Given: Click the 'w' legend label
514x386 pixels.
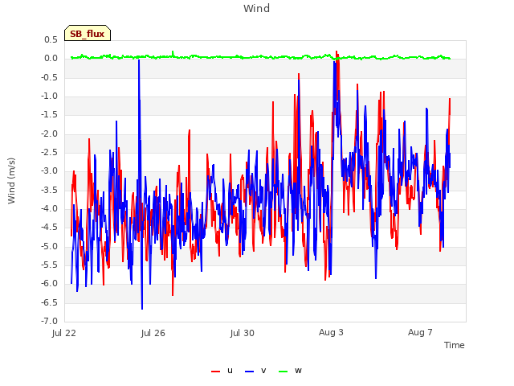Looking at the screenshot, I should pyautogui.click(x=298, y=371).
